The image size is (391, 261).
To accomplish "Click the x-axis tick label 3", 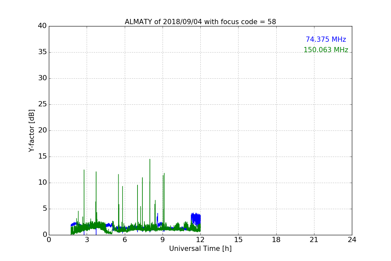I will 87,240.
